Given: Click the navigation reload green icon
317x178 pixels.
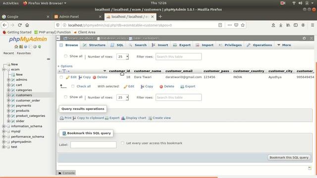Looking at the screenshot, I should tap(40, 46).
